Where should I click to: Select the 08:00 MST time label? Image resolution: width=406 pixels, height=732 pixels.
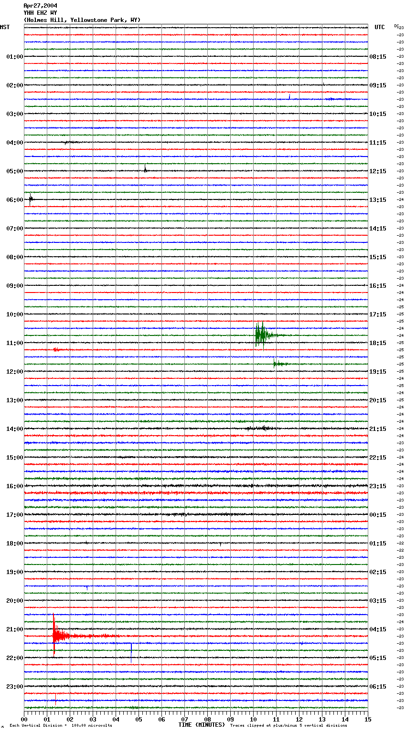click(x=15, y=257)
